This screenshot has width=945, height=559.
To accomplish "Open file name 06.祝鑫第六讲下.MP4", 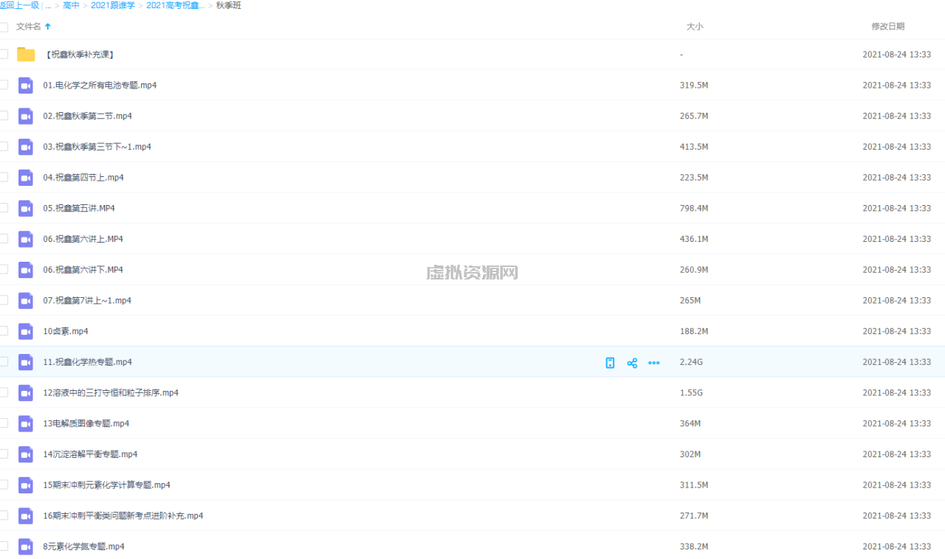I will point(83,269).
